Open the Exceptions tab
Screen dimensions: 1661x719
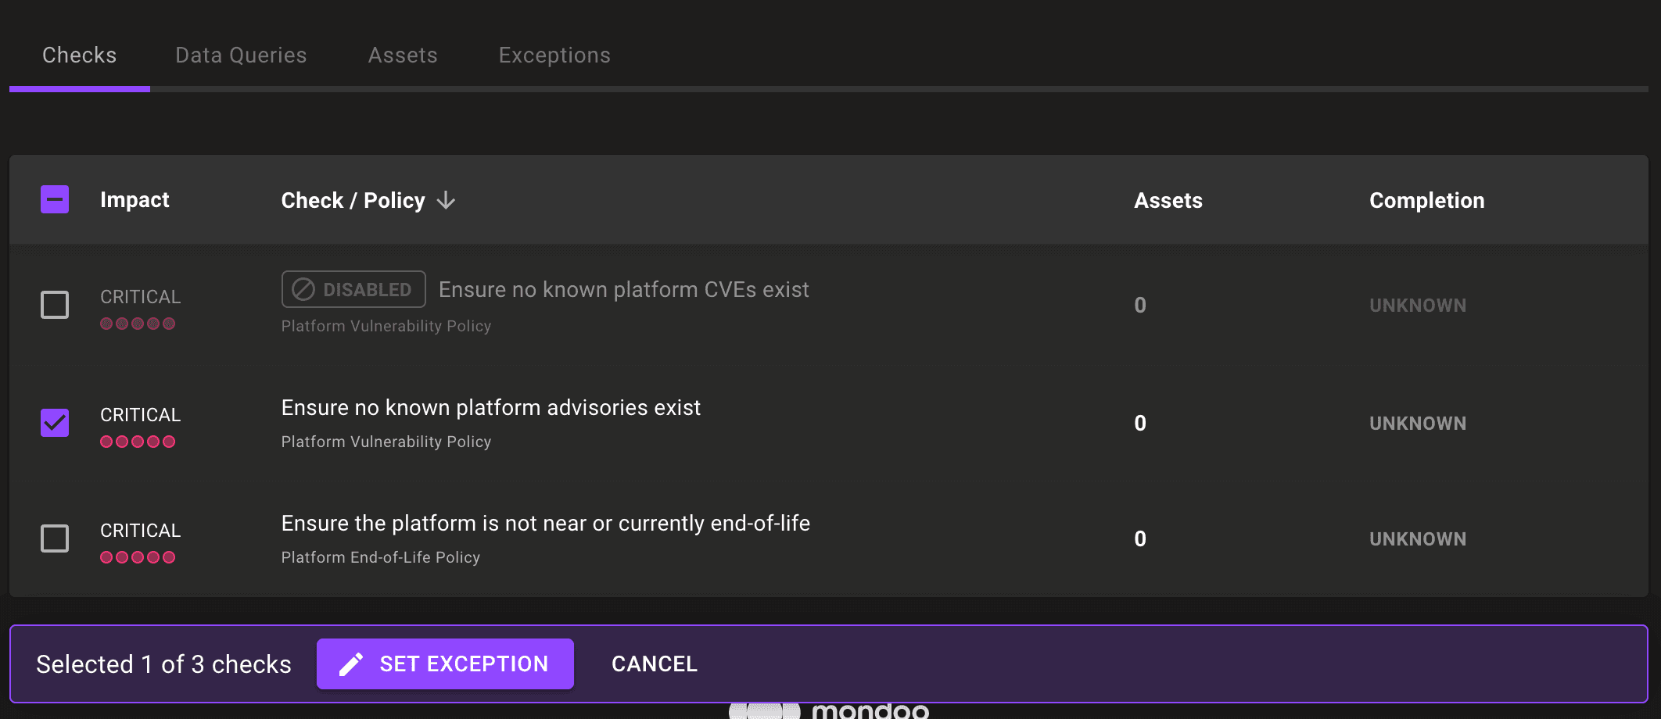point(554,55)
